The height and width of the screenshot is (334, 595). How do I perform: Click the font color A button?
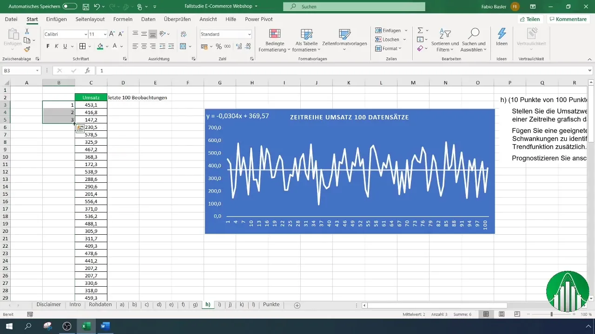(x=114, y=46)
